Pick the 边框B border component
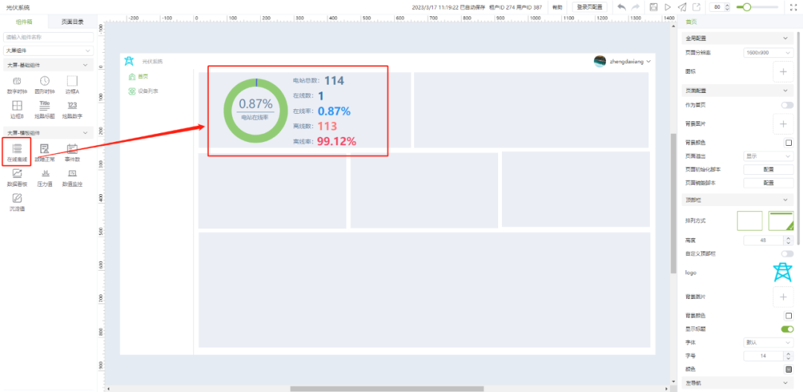 [17, 106]
